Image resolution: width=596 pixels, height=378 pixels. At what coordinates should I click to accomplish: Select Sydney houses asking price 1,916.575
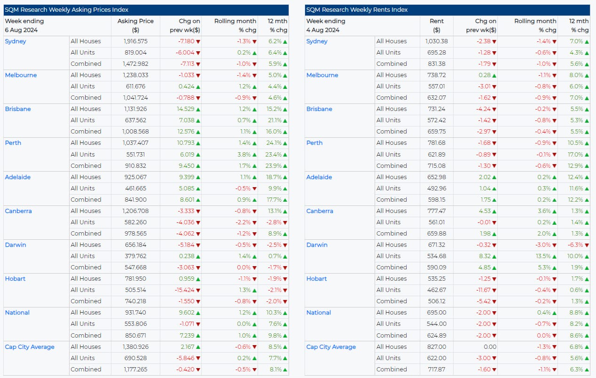click(135, 41)
